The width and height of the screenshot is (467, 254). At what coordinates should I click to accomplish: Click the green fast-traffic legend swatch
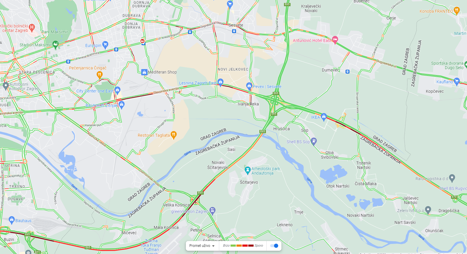[x=233, y=246]
